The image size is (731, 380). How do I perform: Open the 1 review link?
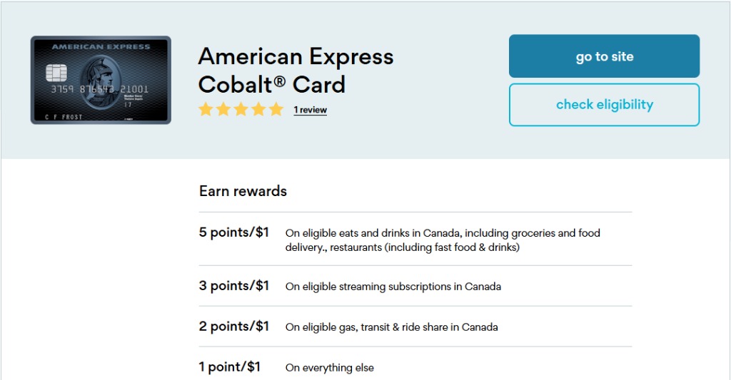point(310,110)
